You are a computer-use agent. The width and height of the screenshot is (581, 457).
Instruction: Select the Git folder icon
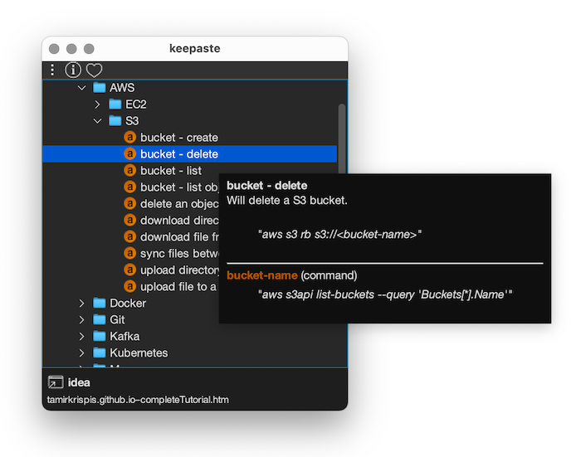100,319
